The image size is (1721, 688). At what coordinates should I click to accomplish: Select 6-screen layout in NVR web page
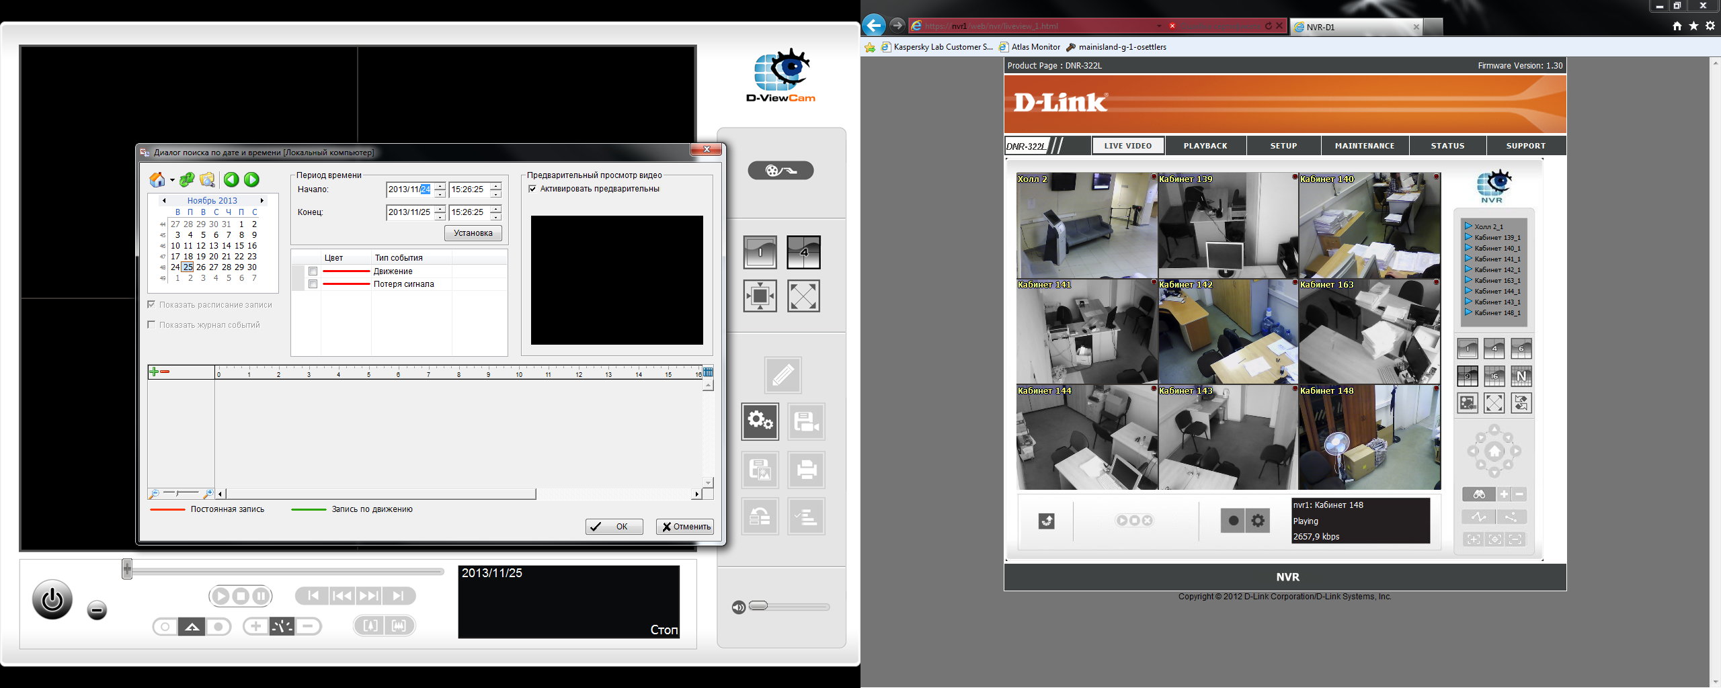pos(1521,349)
